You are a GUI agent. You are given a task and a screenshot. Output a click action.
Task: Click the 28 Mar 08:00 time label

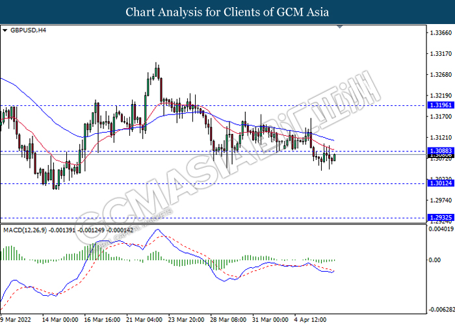(x=228, y=320)
